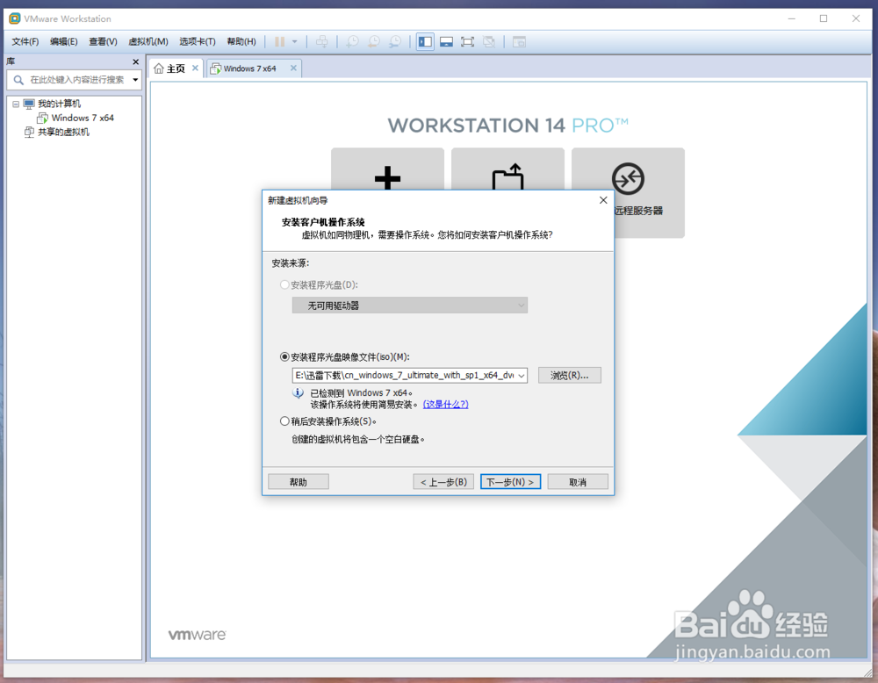Switch to the 主页 tab
Image resolution: width=878 pixels, height=683 pixels.
pos(176,68)
